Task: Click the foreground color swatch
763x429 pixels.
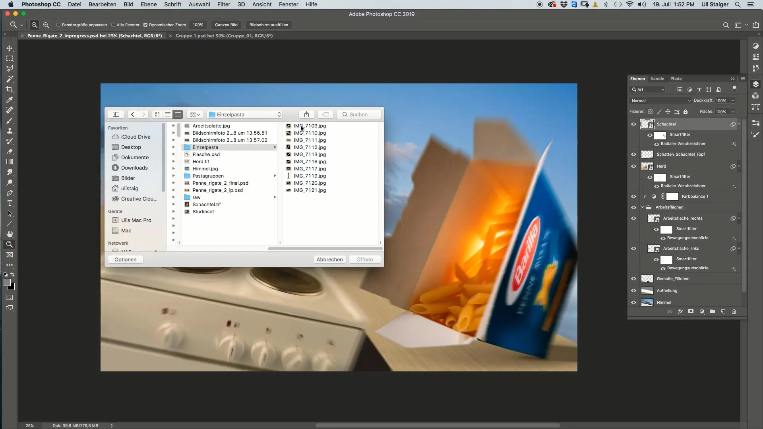Action: click(7, 282)
